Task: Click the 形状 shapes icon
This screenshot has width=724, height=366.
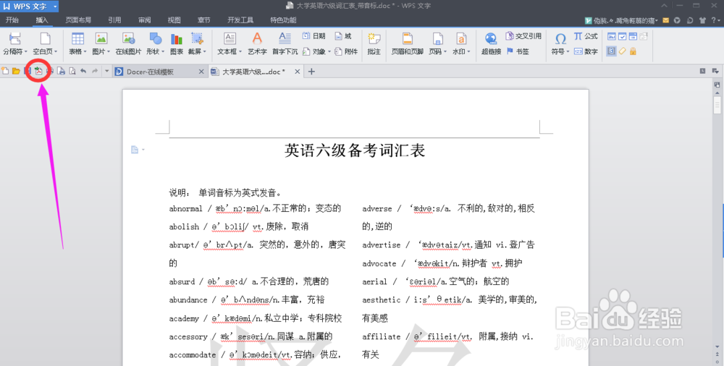Action: pyautogui.click(x=156, y=38)
